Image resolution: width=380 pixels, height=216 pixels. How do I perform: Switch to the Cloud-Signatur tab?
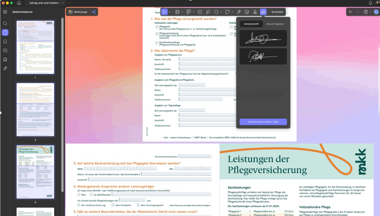275,24
